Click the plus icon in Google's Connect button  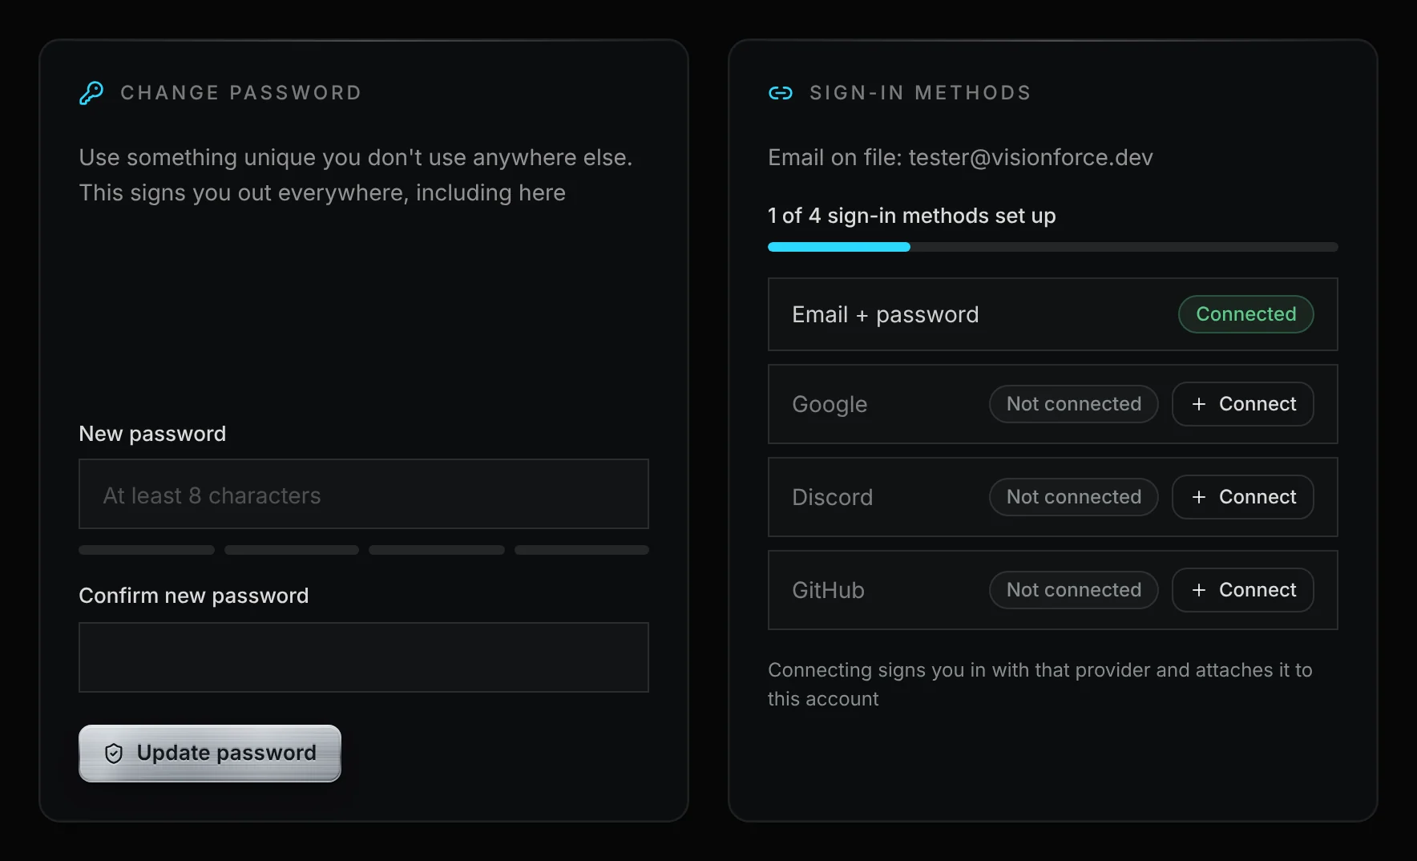(1199, 404)
